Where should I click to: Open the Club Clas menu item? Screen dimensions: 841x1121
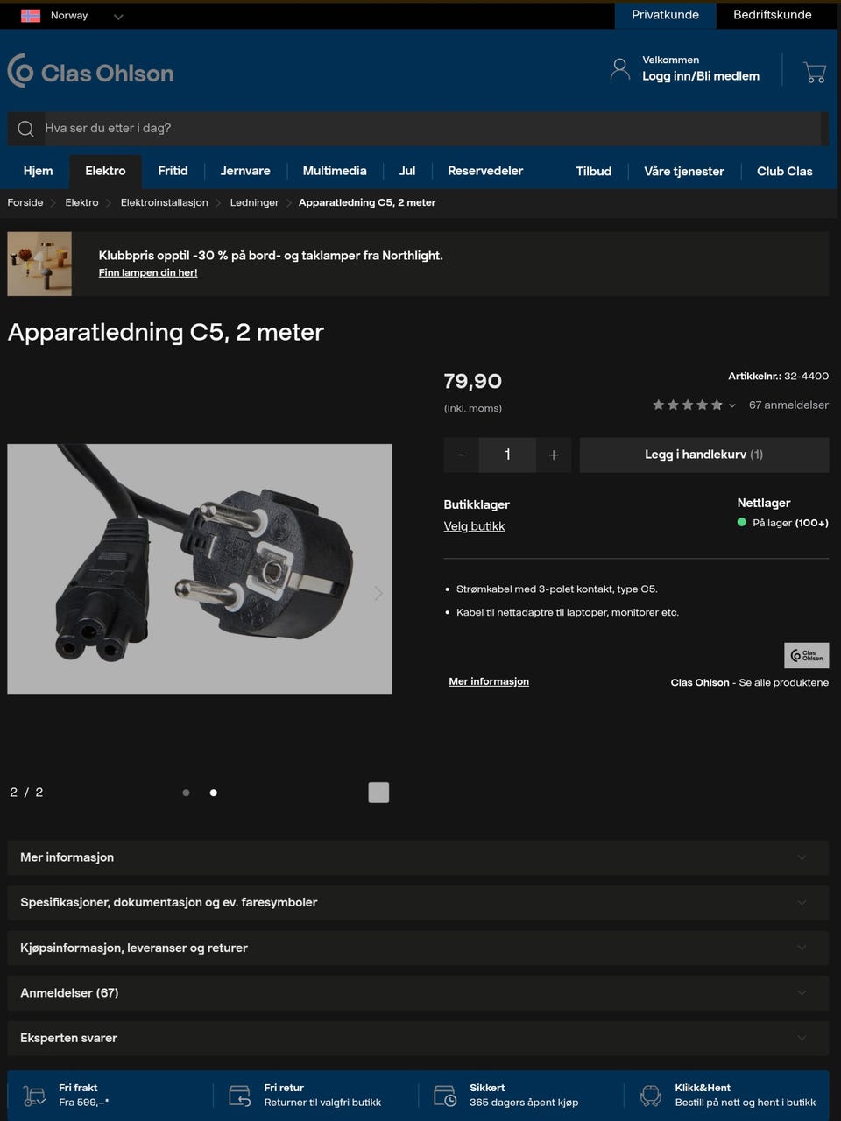784,172
